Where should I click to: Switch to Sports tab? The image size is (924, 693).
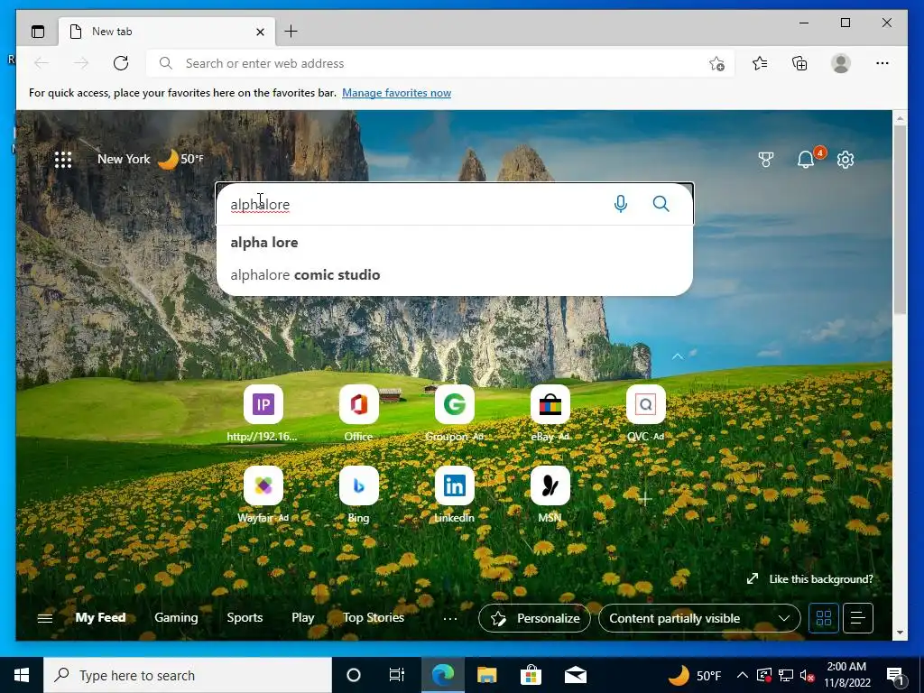point(245,617)
